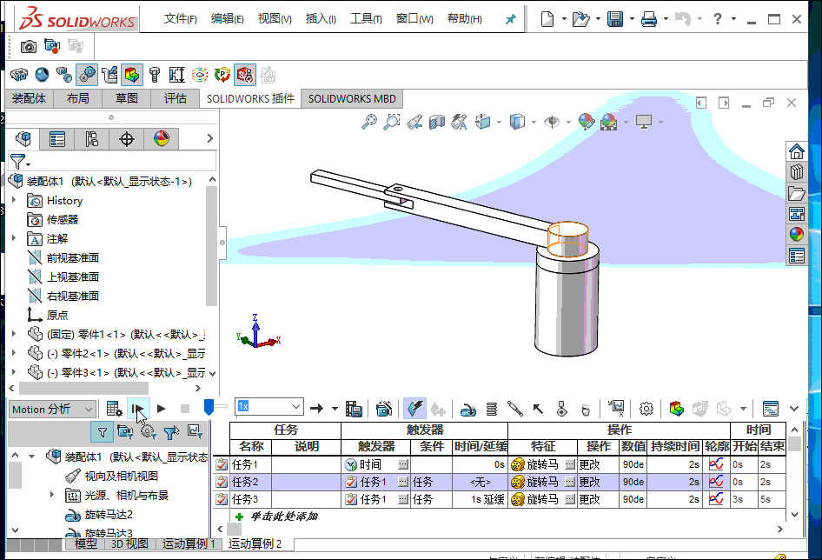This screenshot has height=560, width=822.
Task: Click the Flow Simulation add-in icon
Action: [x=200, y=75]
